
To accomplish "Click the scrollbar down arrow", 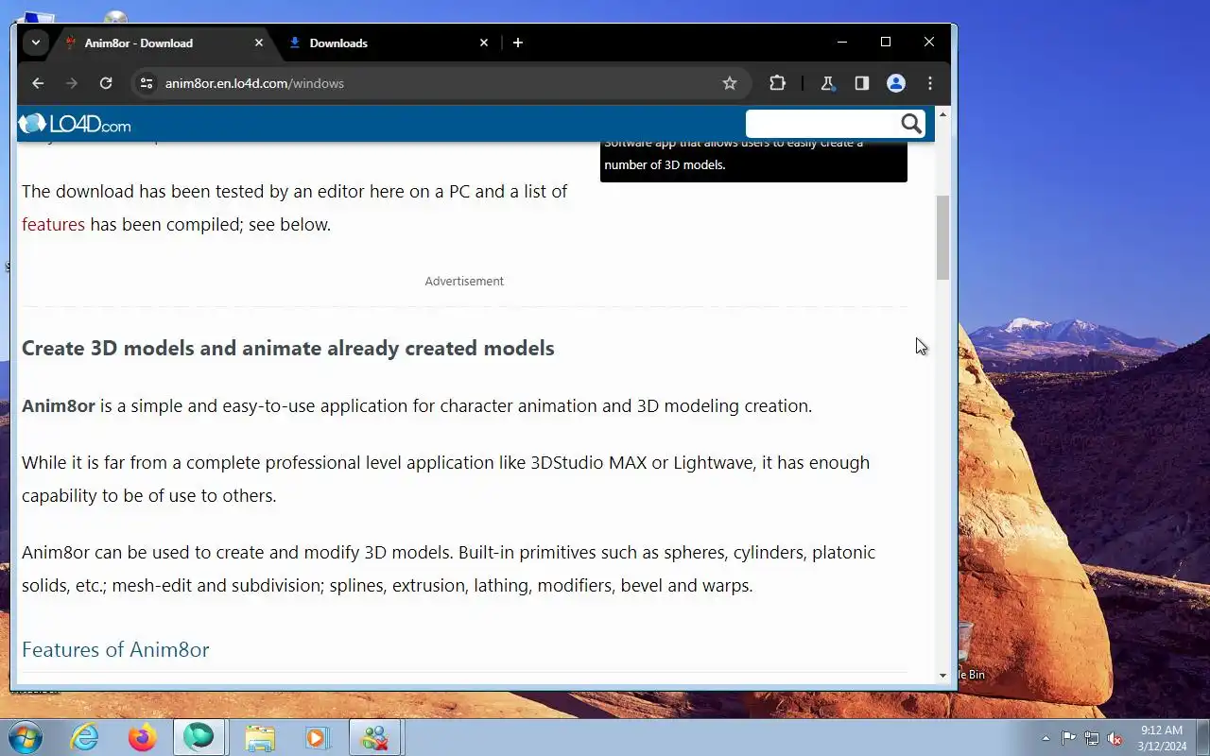I will click(x=942, y=676).
